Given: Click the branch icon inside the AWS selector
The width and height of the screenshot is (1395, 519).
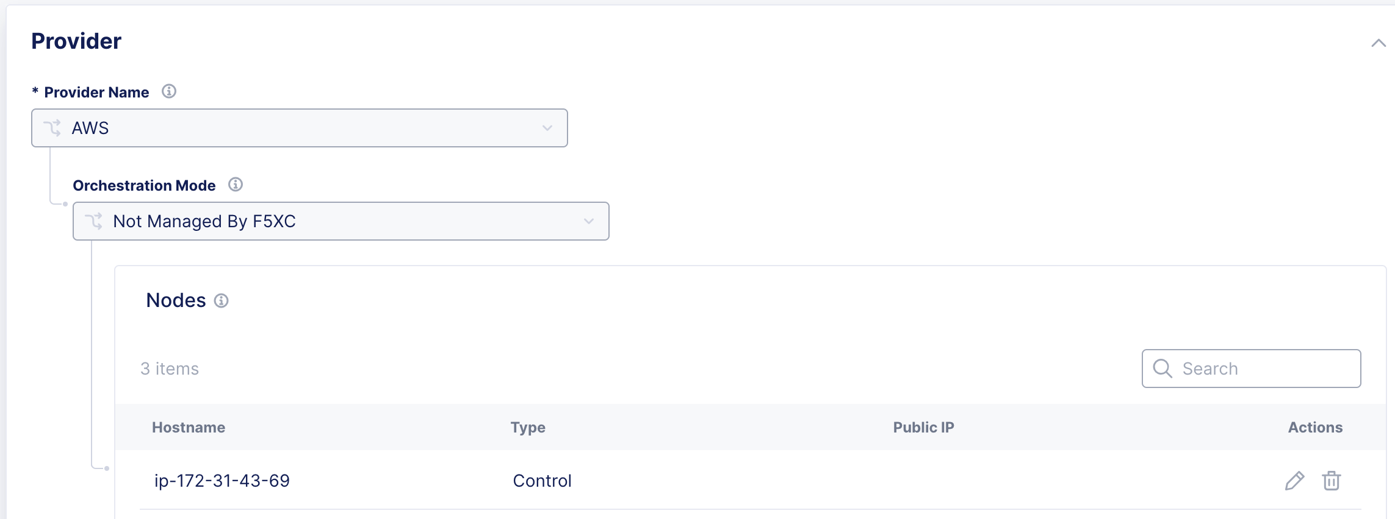Looking at the screenshot, I should (54, 127).
